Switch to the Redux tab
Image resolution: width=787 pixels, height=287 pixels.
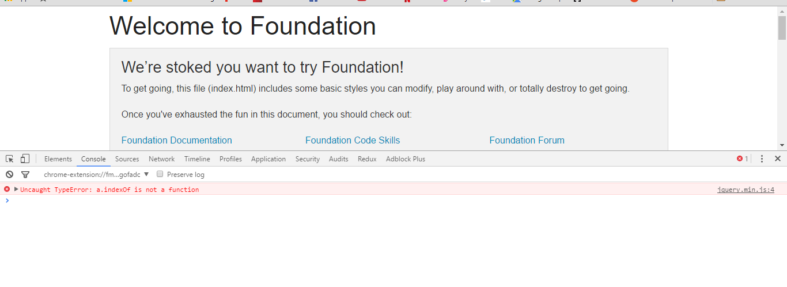pyautogui.click(x=367, y=159)
